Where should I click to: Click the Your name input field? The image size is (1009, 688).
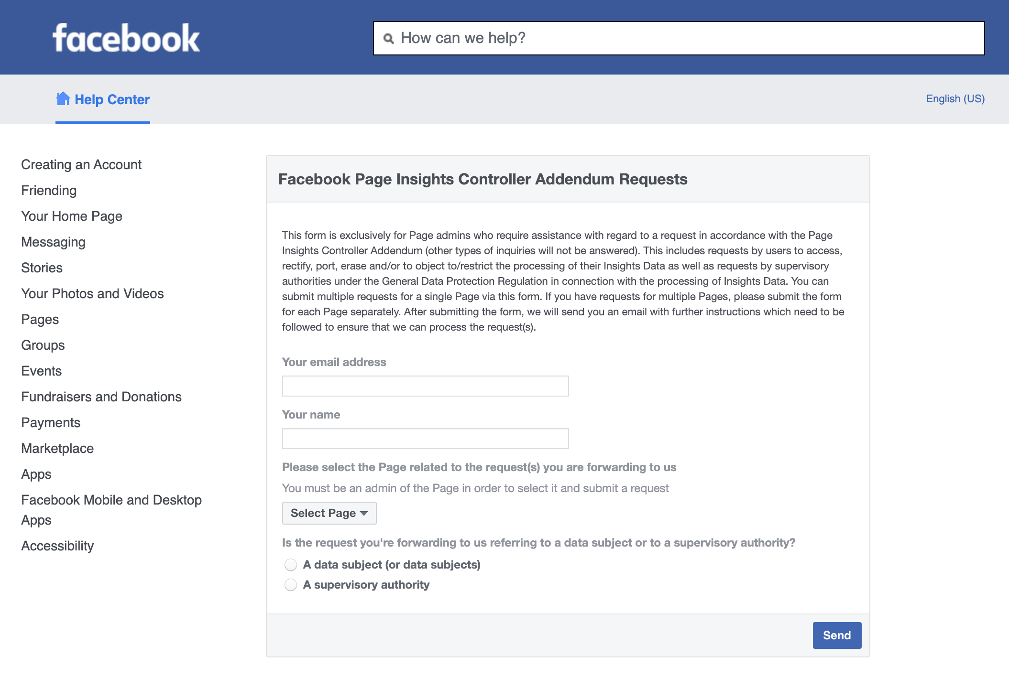[x=425, y=438]
